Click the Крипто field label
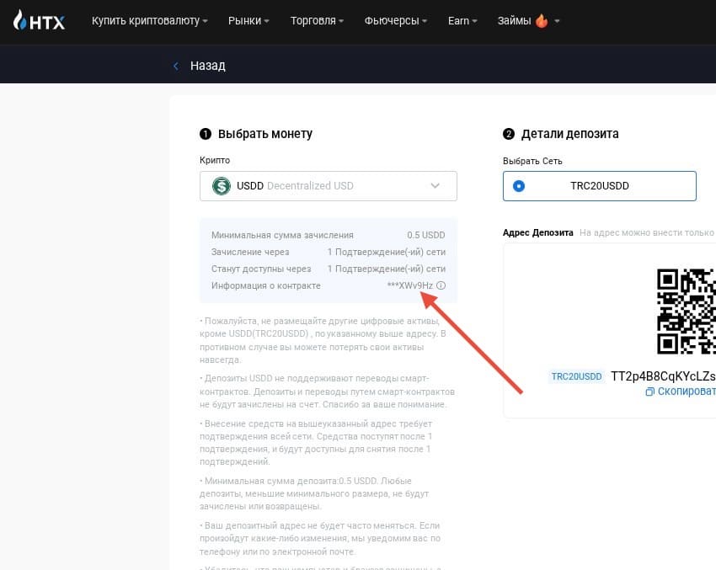The image size is (716, 570). pyautogui.click(x=215, y=160)
